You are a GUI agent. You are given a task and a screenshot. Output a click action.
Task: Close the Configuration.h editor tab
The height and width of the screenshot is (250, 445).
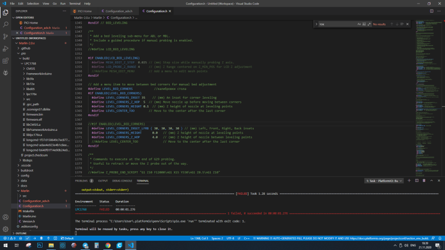pos(170,11)
